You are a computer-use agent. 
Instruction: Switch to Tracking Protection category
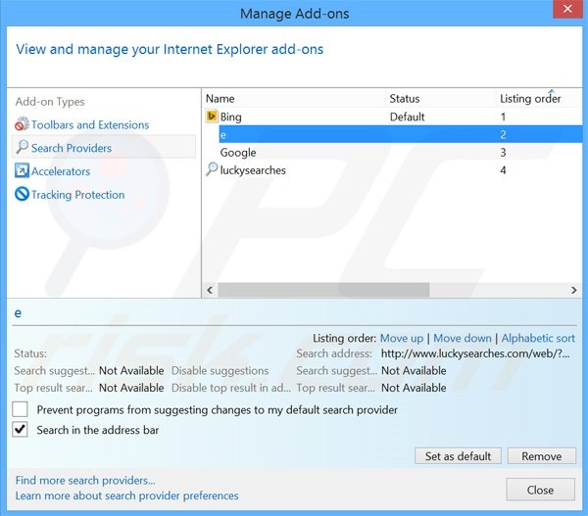point(78,195)
